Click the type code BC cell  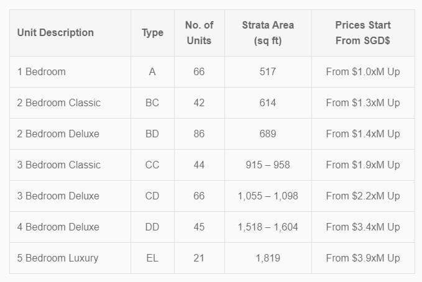[x=152, y=102]
